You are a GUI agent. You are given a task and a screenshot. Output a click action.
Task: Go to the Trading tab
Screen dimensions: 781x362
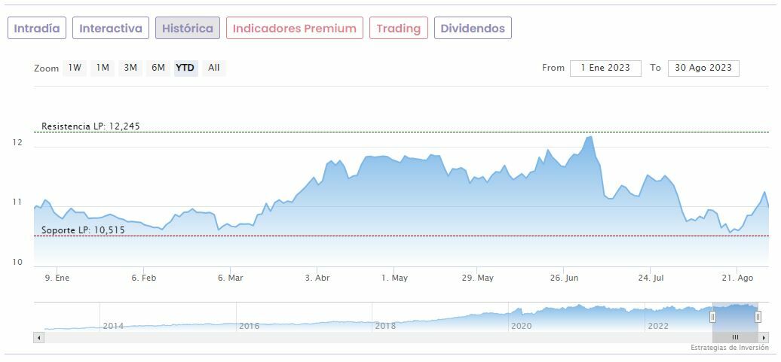coord(398,29)
